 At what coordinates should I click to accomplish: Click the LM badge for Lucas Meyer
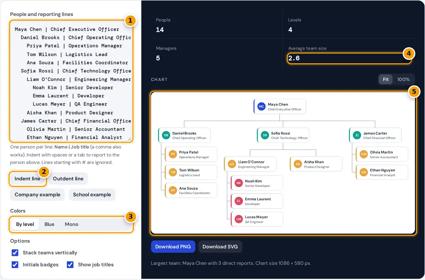point(238,219)
